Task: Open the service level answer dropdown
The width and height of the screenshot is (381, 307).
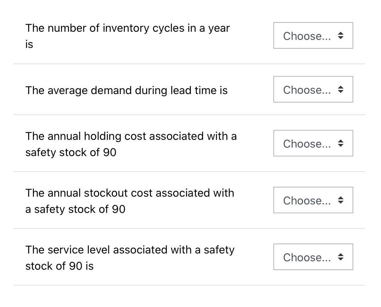Action: [313, 257]
